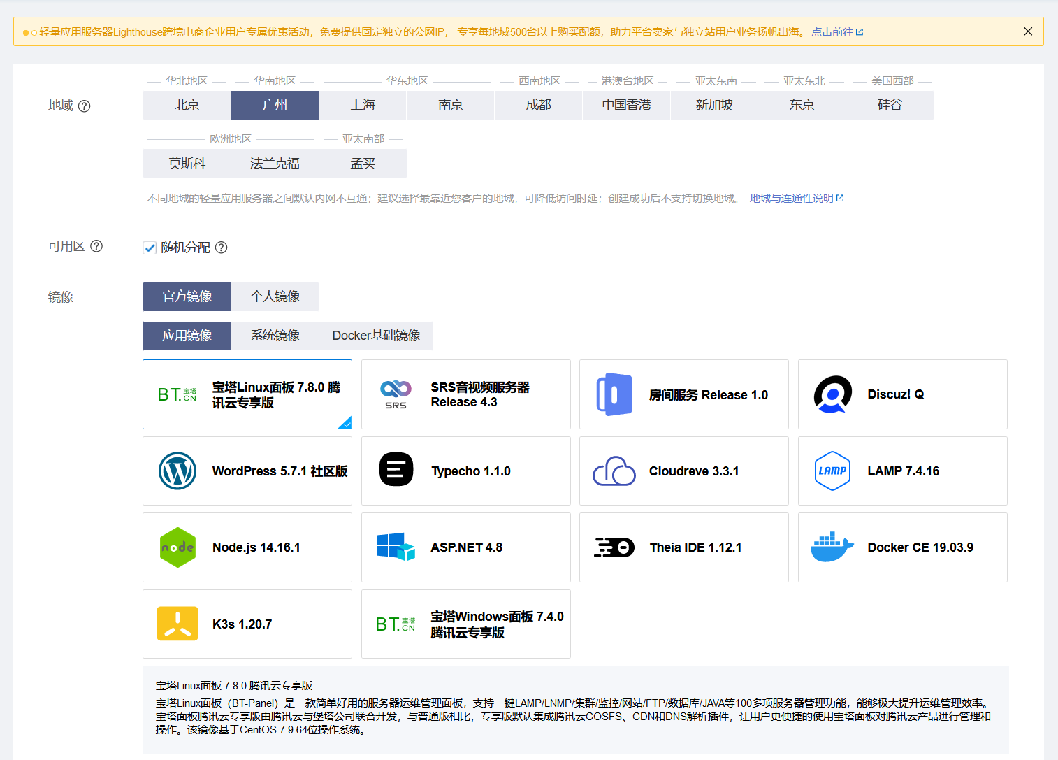Screen dimensions: 1058x760
Task: Select the 广州 region
Action: (275, 105)
